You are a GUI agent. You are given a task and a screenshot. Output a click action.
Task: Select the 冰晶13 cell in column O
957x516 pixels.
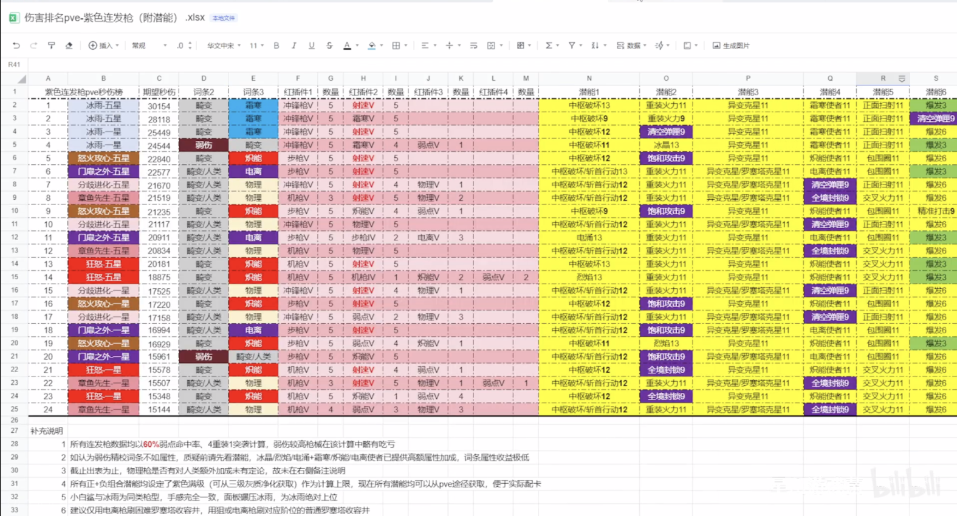666,145
